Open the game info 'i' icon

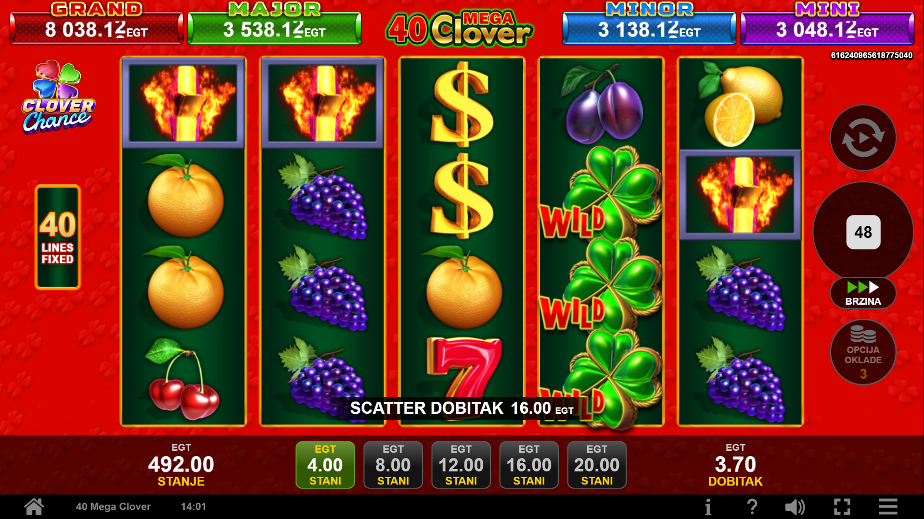[x=708, y=507]
